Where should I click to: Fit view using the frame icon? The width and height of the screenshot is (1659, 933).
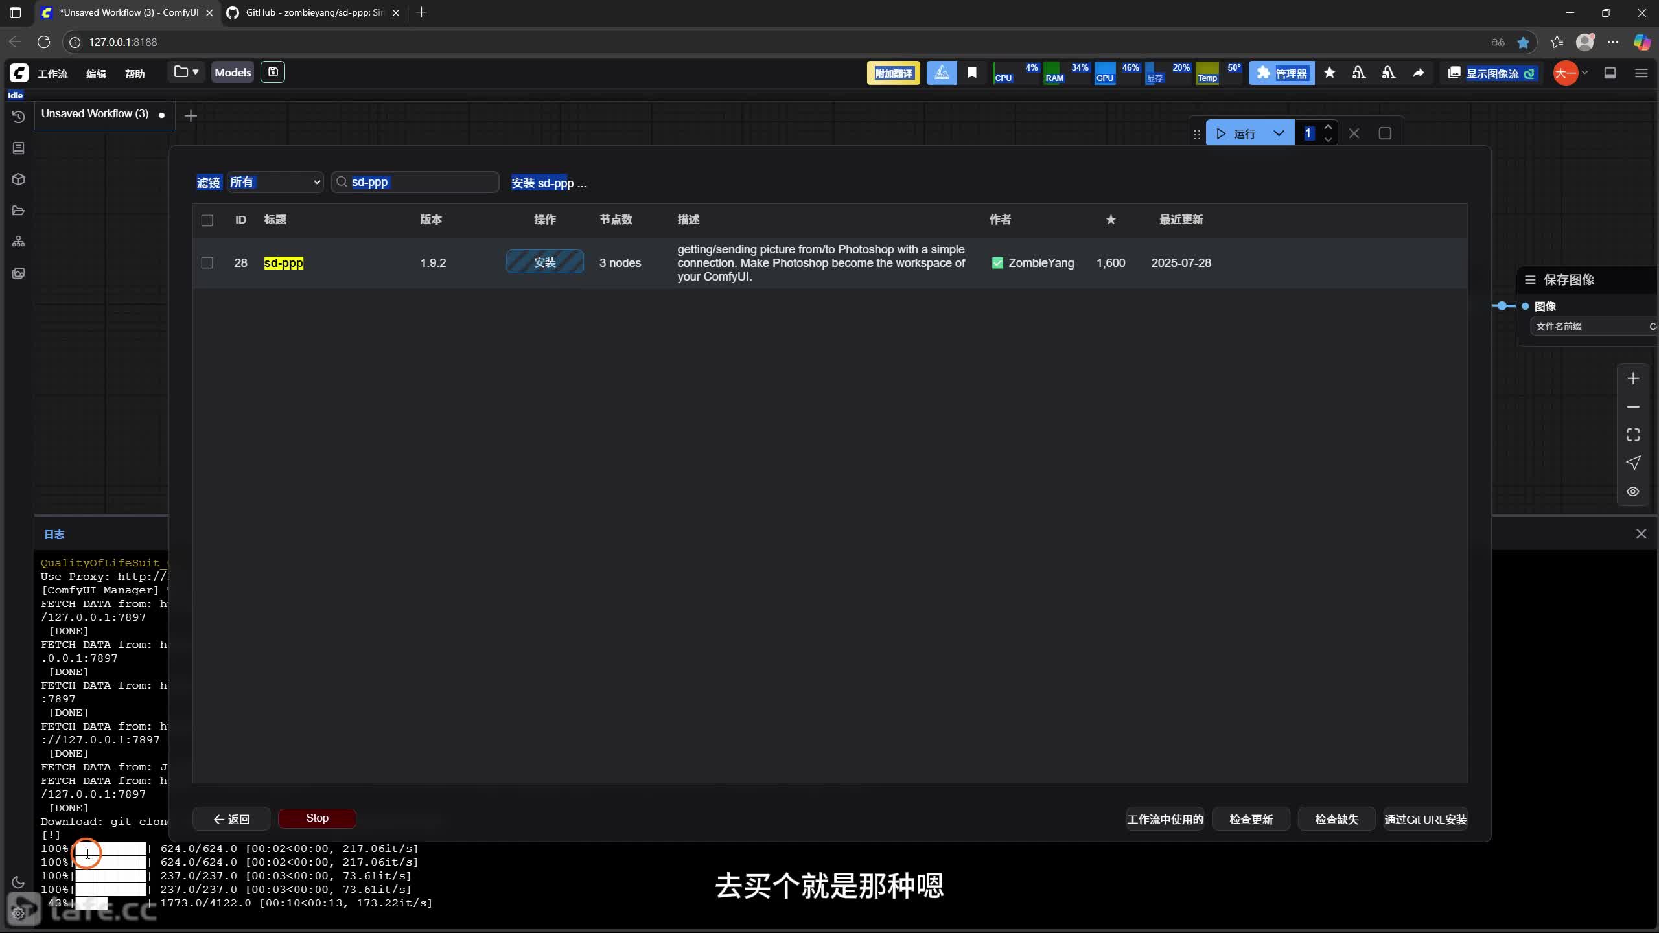pos(1633,435)
